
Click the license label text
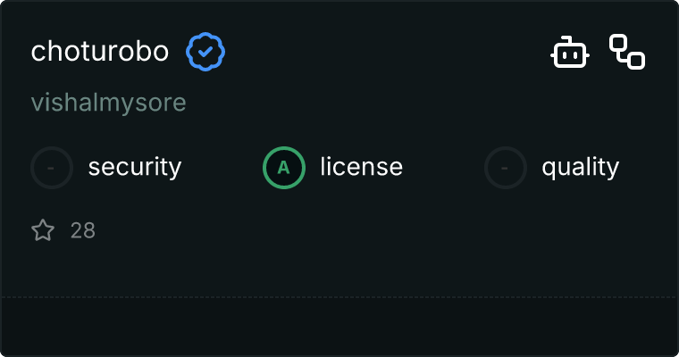[x=361, y=167]
